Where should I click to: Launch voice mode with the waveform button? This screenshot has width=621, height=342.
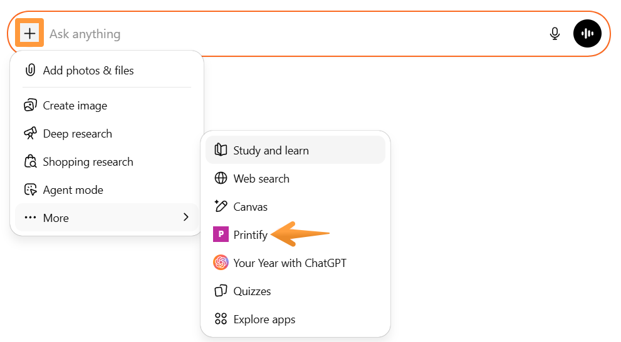click(x=587, y=34)
